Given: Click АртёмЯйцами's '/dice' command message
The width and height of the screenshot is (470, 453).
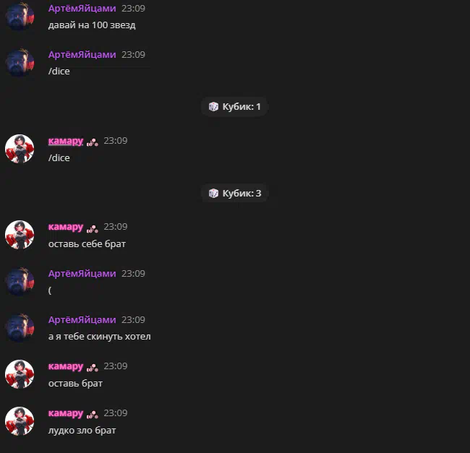Looking at the screenshot, I should (x=59, y=72).
